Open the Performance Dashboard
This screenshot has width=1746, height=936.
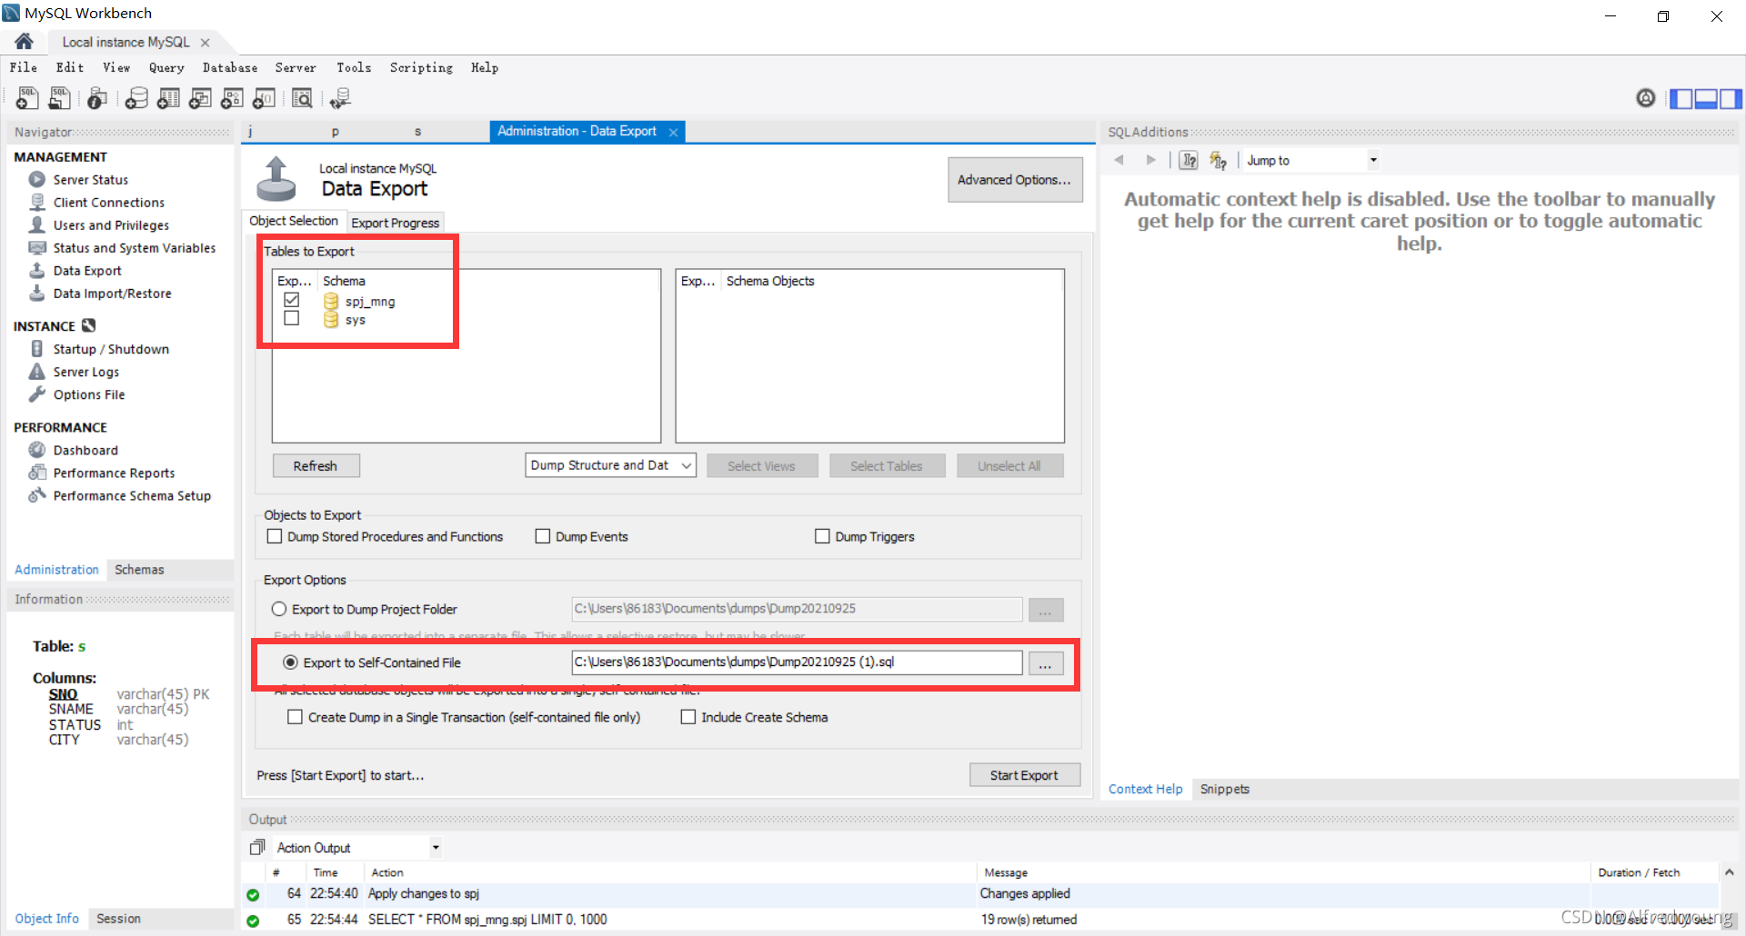[x=85, y=450]
